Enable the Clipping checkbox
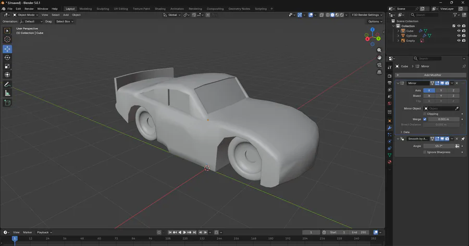Image resolution: width=469 pixels, height=246 pixels. (x=425, y=114)
